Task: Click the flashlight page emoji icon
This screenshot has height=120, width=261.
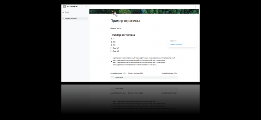Action: point(115,14)
